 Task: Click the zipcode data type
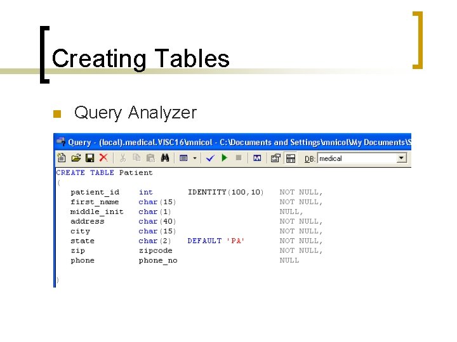(x=156, y=251)
